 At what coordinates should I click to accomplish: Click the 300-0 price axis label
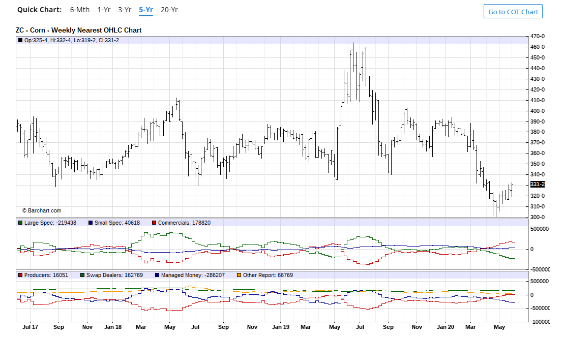pos(538,217)
